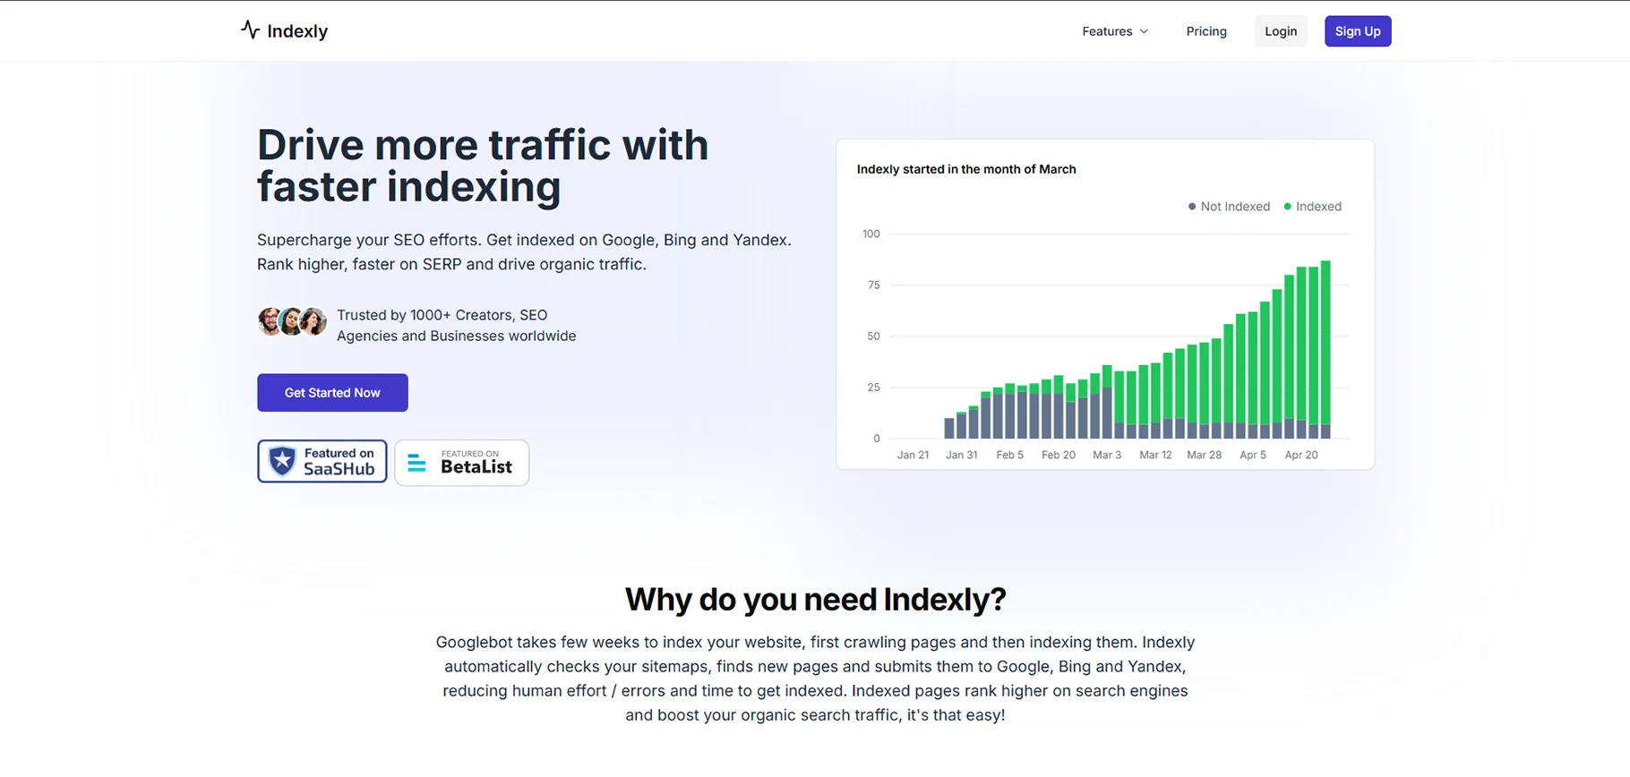Click the Jan 21 axis label
This screenshot has width=1630, height=777.
pyautogui.click(x=913, y=455)
